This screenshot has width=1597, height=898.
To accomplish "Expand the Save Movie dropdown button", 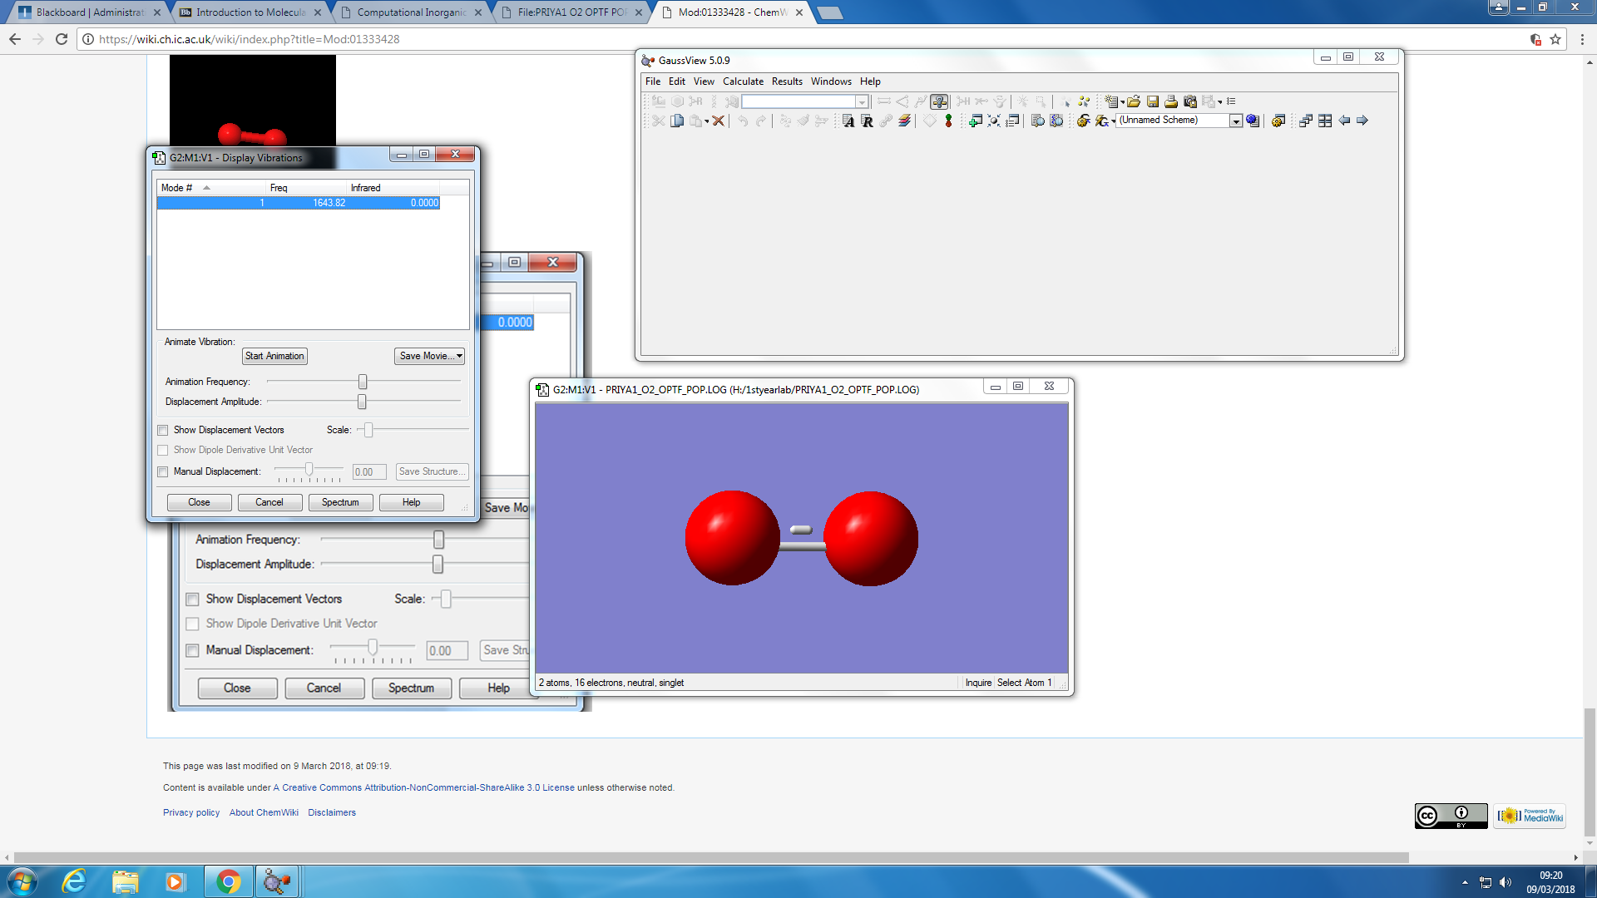I will 459,357.
